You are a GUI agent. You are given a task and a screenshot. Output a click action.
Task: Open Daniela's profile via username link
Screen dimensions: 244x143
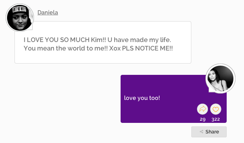[x=48, y=12]
